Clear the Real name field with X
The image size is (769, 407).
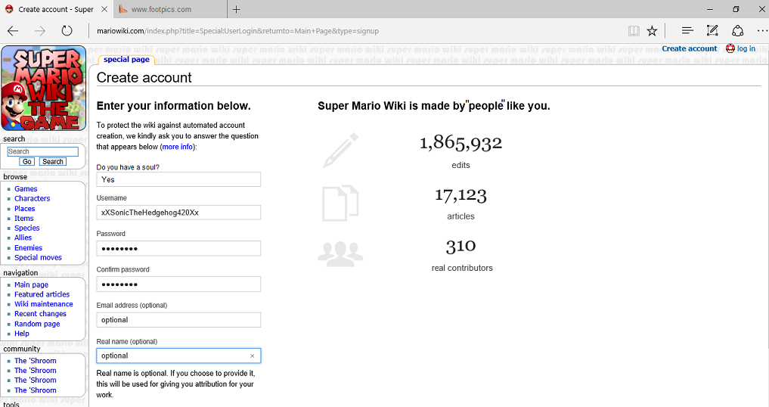tap(253, 356)
